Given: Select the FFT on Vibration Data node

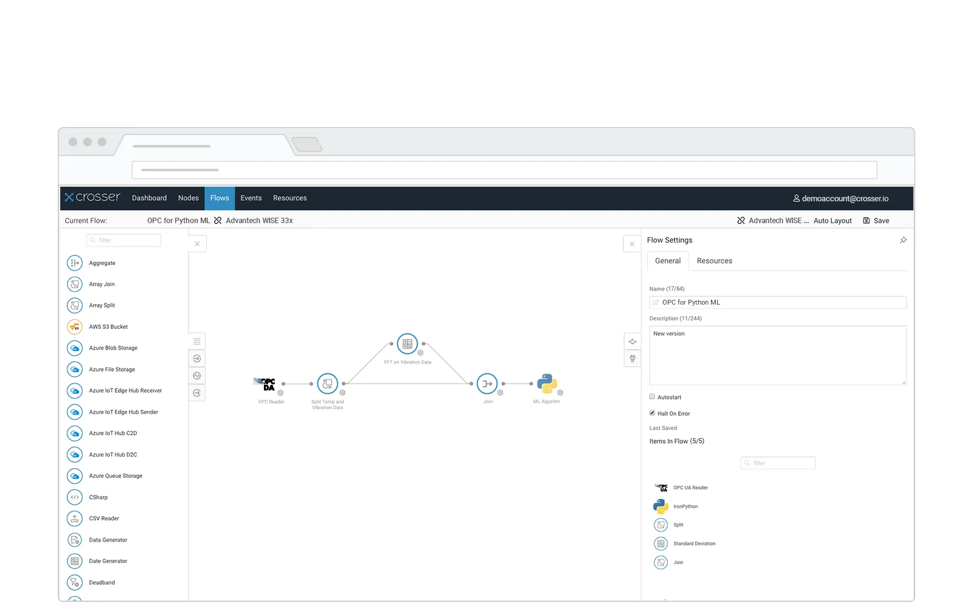Looking at the screenshot, I should [x=407, y=344].
